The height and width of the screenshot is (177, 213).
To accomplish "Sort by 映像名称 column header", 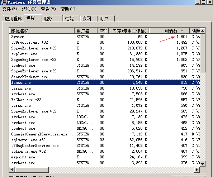I will 42,31.
